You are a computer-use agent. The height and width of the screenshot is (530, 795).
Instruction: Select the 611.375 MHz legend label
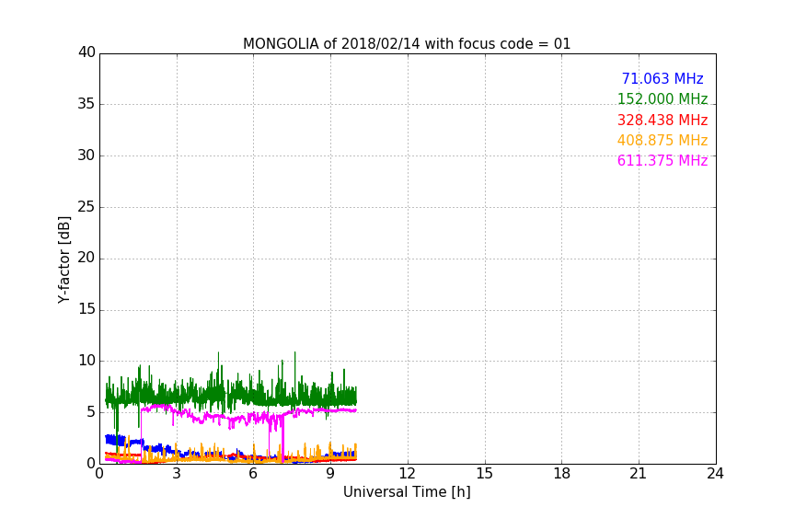tap(662, 160)
